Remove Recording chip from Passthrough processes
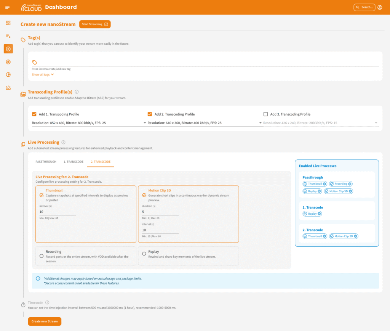 [x=350, y=184]
